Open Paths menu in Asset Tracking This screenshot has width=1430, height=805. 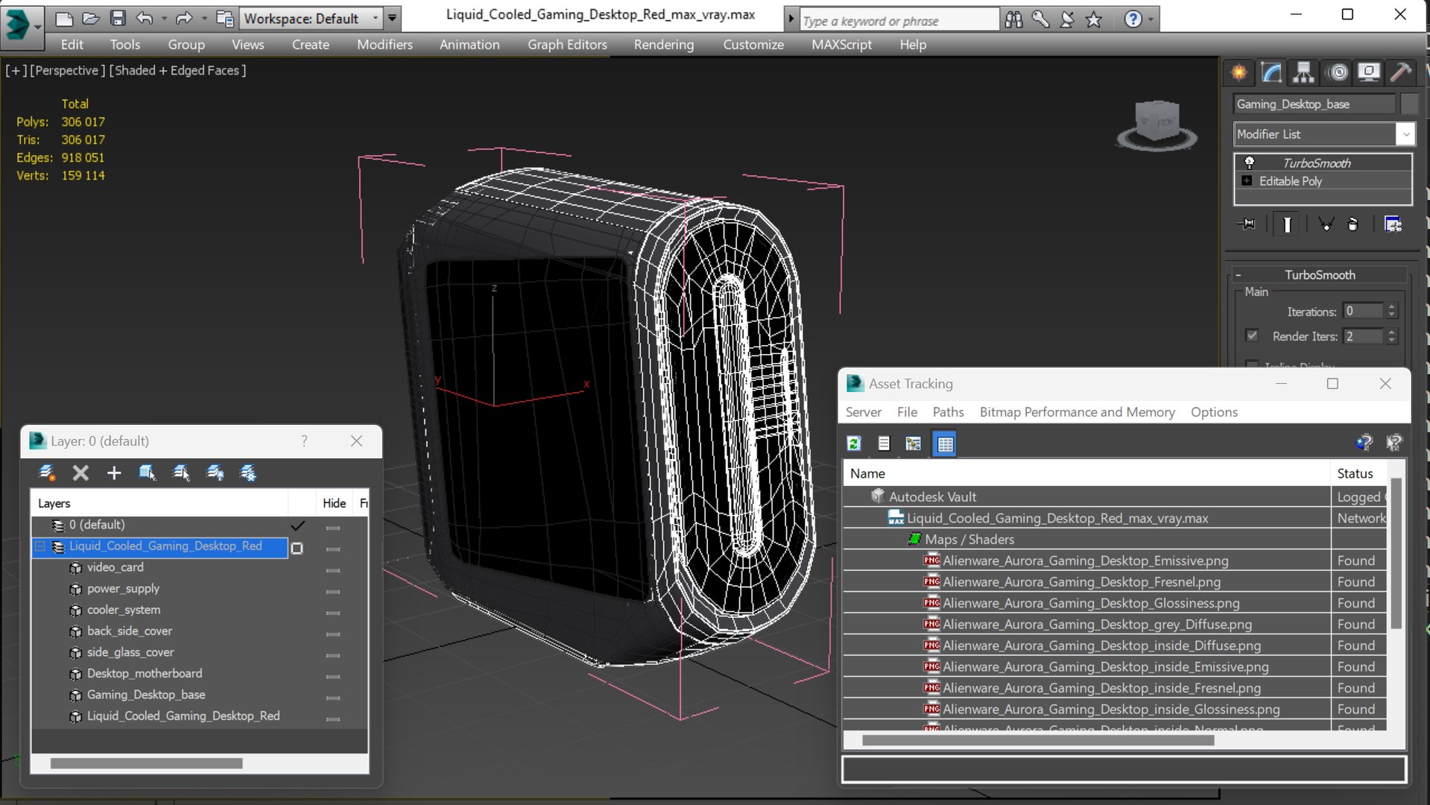tap(948, 412)
